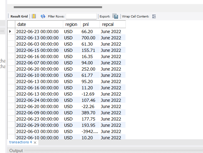Click the repcal column header

click(x=112, y=24)
